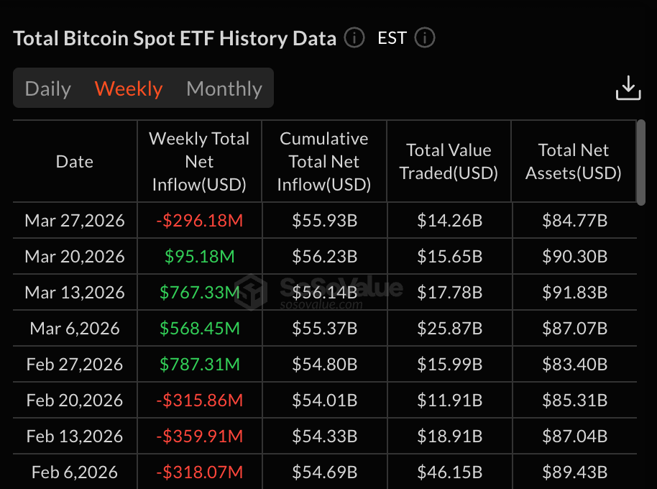Image resolution: width=657 pixels, height=489 pixels.
Task: Select the Feb 6,2026 date cell
Action: pyautogui.click(x=75, y=472)
